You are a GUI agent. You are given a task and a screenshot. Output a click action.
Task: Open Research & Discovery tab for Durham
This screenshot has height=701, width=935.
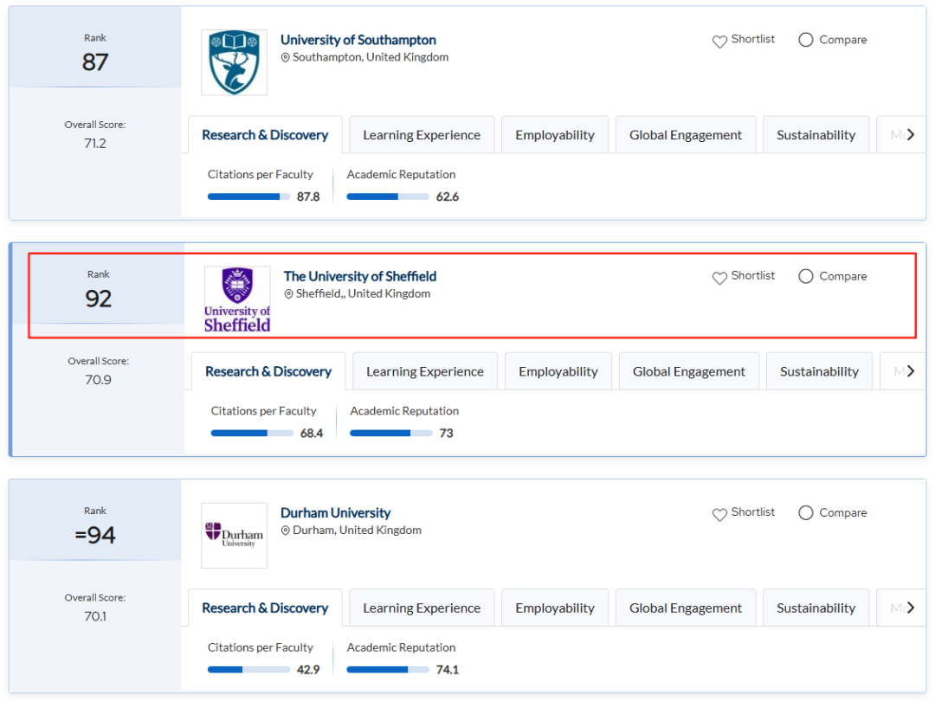point(266,608)
